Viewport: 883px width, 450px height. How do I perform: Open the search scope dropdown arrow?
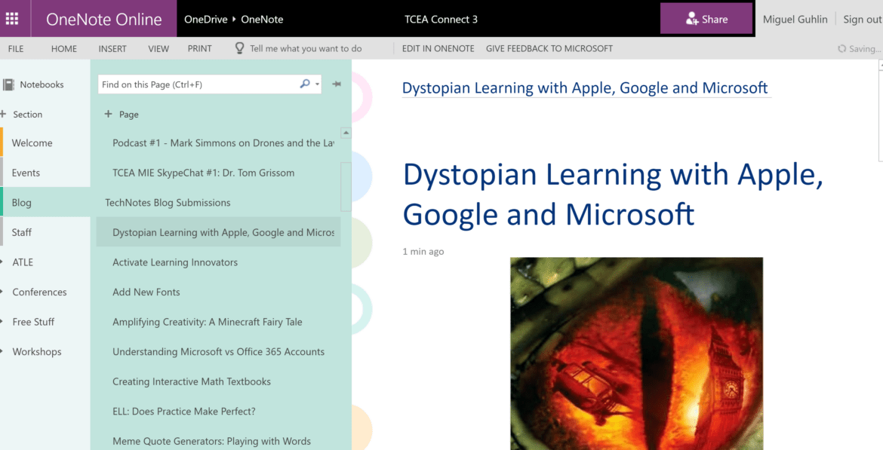(x=317, y=84)
